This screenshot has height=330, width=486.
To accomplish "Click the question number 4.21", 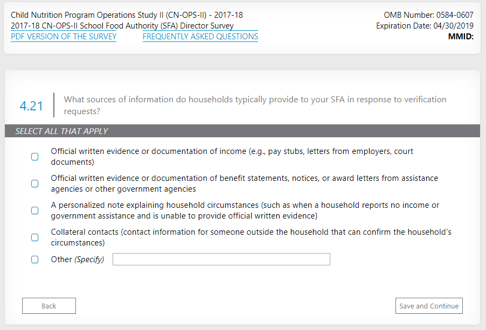I will click(31, 106).
